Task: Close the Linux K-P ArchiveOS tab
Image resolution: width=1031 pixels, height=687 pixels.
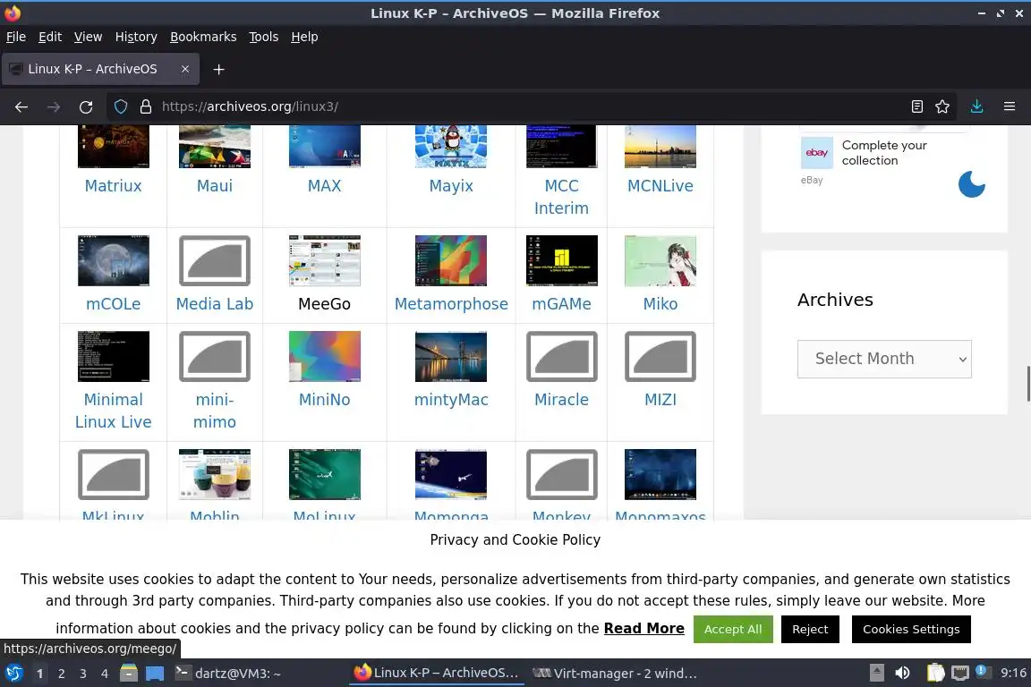Action: (x=185, y=69)
